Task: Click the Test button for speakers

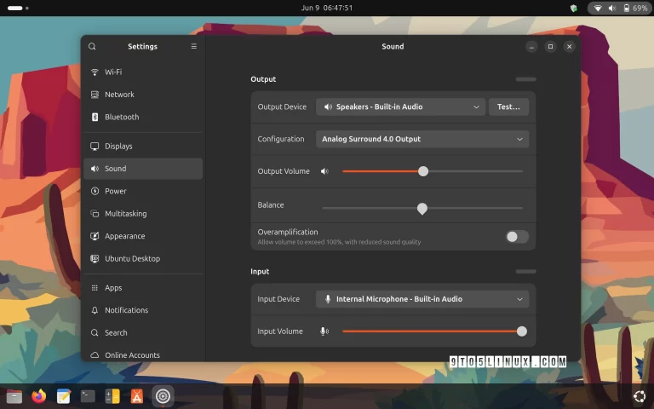Action: (x=508, y=107)
